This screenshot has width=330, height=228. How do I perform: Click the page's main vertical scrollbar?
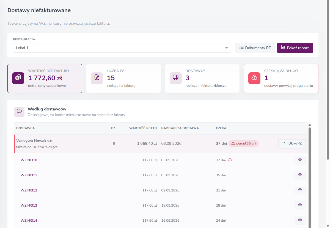click(x=328, y=80)
